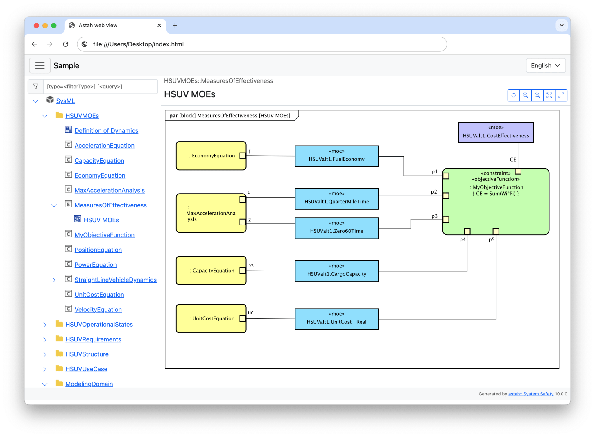Open a new browser tab
Image resolution: width=595 pixels, height=437 pixels.
click(175, 25)
